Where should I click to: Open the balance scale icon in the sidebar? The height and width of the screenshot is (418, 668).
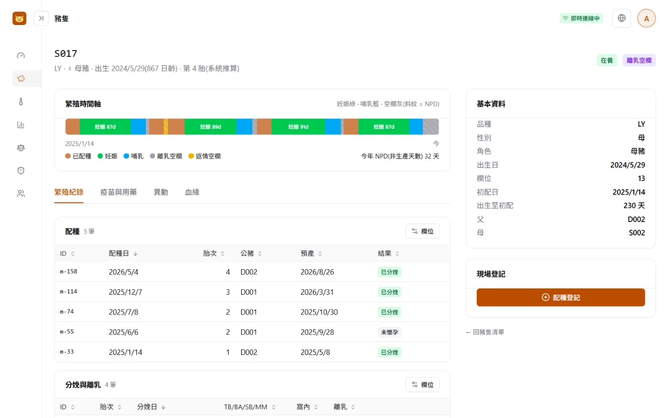point(21,147)
